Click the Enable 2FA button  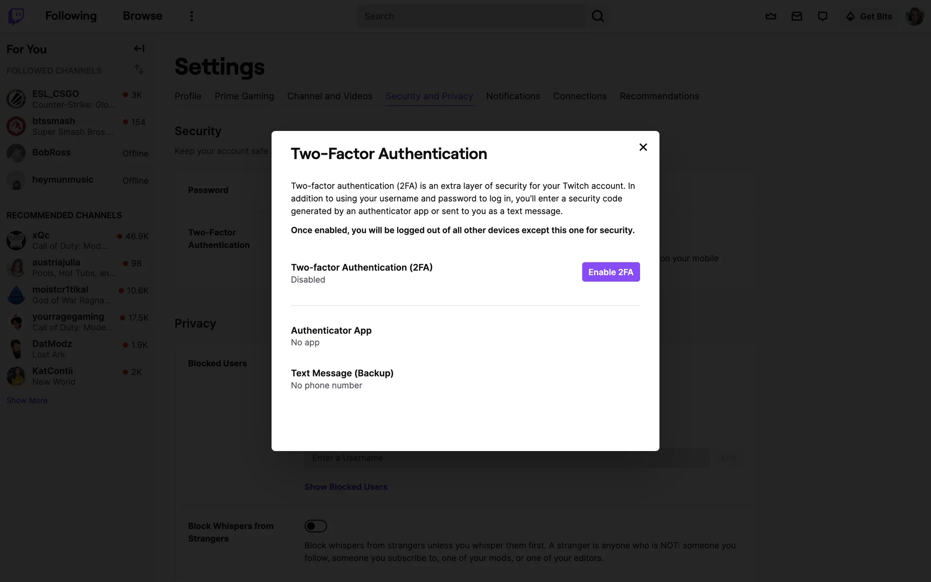click(610, 272)
